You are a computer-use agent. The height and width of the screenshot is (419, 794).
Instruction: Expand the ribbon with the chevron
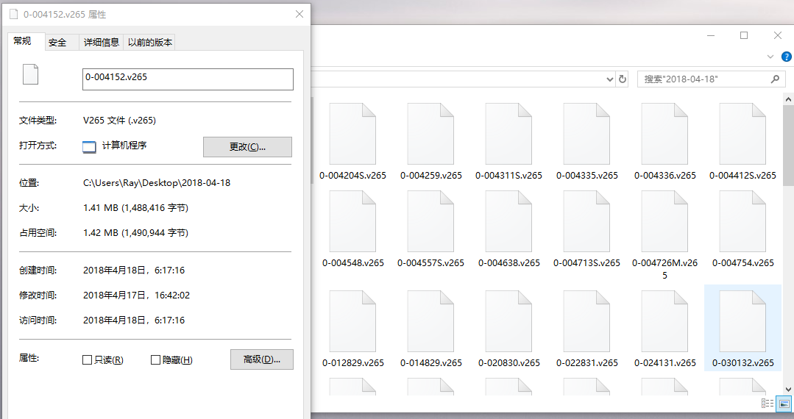point(770,57)
